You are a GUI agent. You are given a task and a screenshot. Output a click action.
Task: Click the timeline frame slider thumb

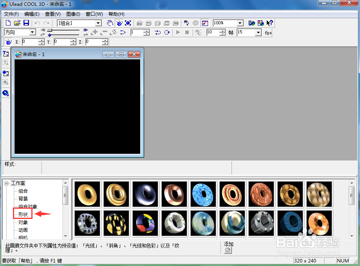pos(50,30)
